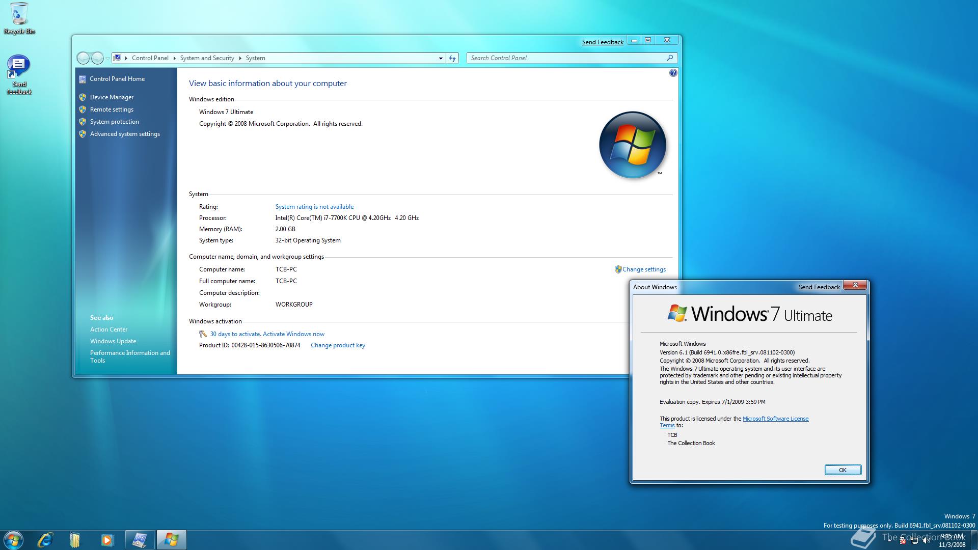
Task: Click the Show desktop button
Action: pyautogui.click(x=973, y=540)
